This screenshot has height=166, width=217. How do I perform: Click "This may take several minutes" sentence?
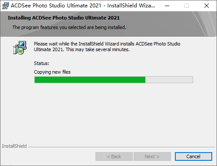(98, 49)
